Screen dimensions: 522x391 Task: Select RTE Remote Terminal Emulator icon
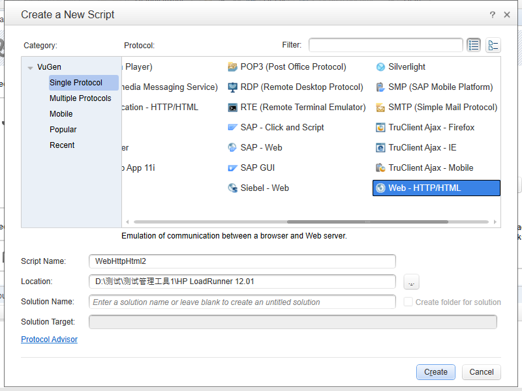232,108
